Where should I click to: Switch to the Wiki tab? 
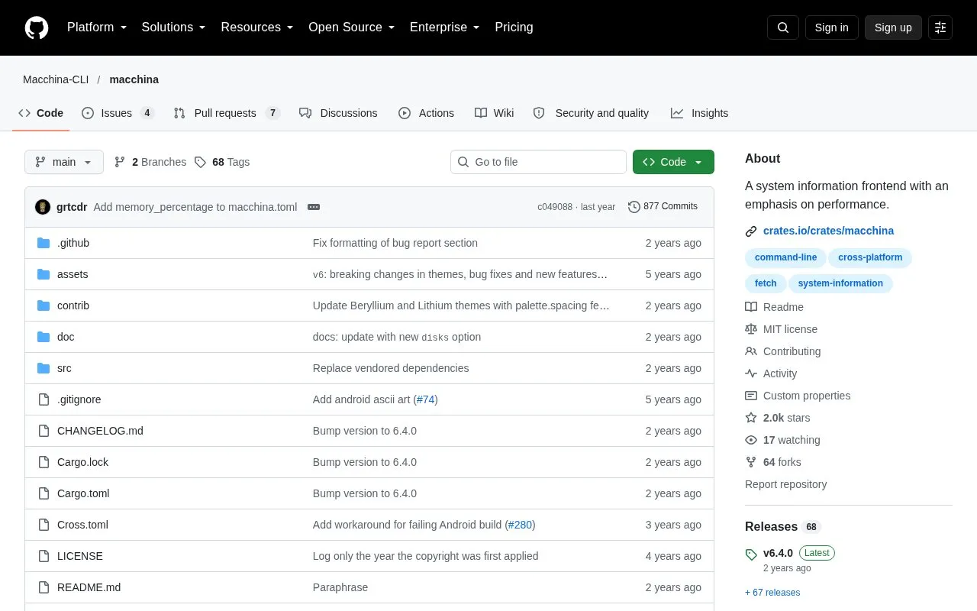click(x=494, y=113)
